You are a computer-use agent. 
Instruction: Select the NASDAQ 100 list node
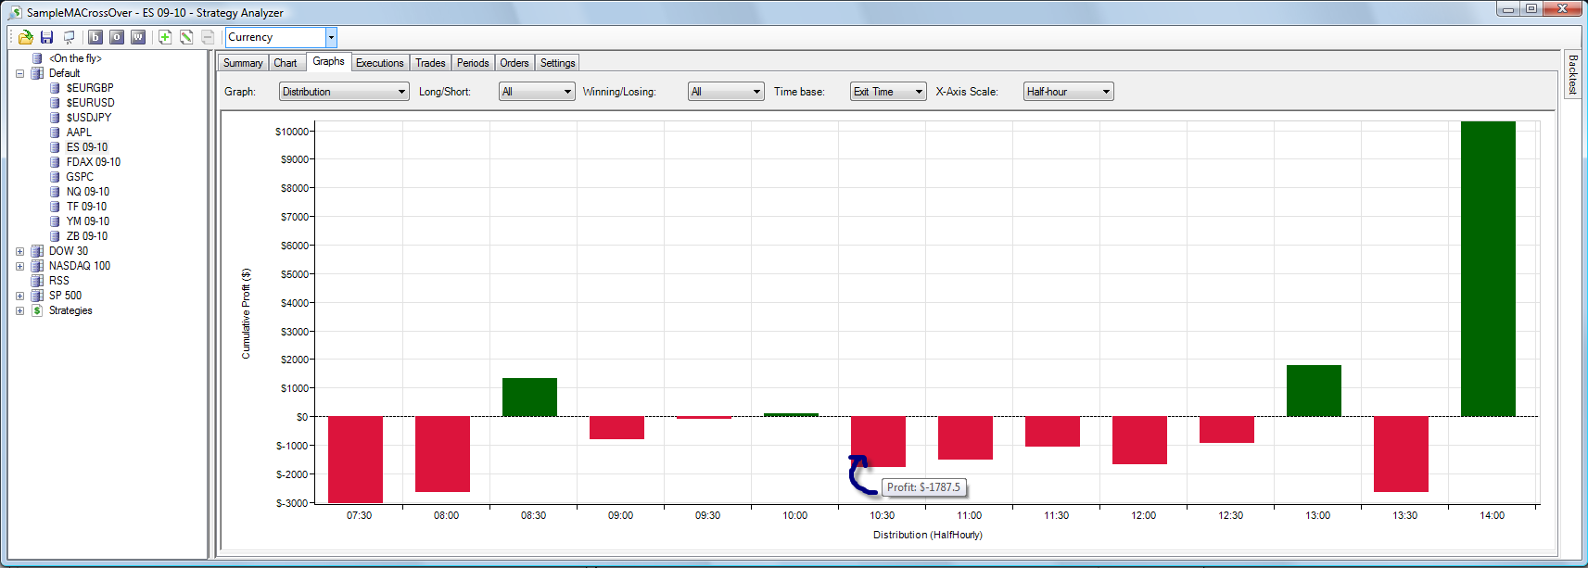[x=80, y=266]
